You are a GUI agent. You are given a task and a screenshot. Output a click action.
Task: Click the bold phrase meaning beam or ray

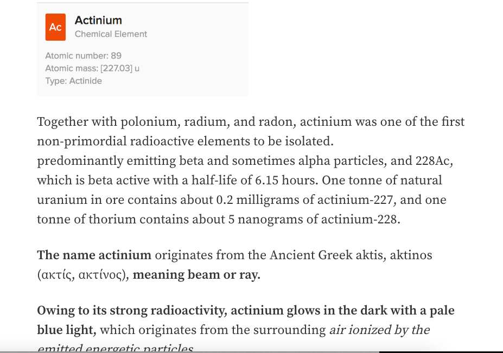(x=196, y=275)
